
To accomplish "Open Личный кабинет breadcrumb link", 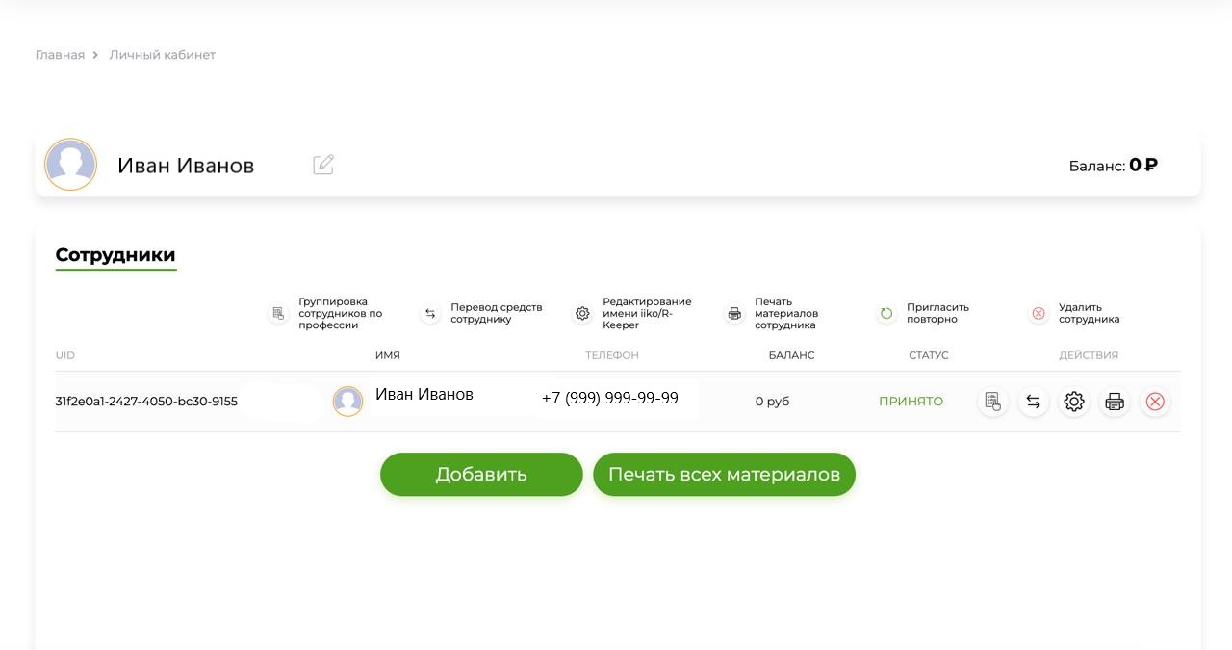I will pyautogui.click(x=162, y=55).
